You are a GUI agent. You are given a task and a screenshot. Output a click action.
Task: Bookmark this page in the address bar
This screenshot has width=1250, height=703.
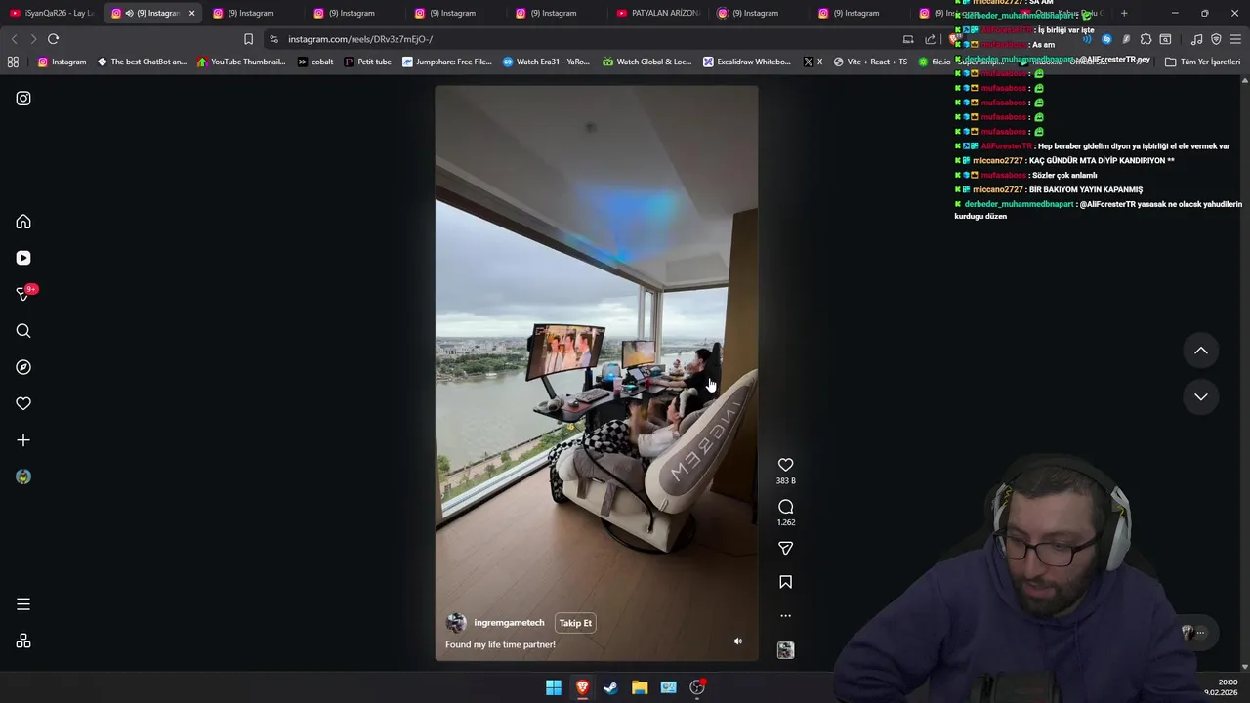[x=248, y=39]
